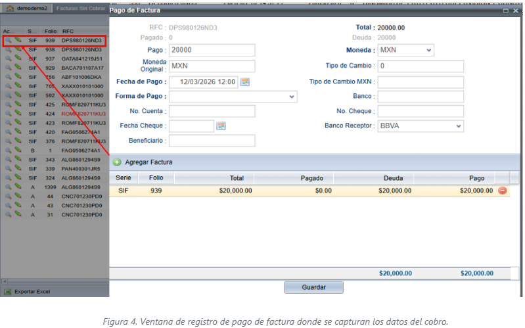Click the green payment icon for folio 424
525x328 pixels.
(x=18, y=114)
